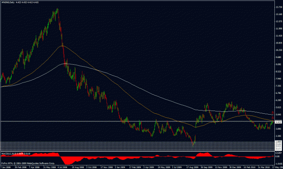Click the 30 Dec 2009 date label
Viewport: 283px width, 169px height.
click(235, 167)
